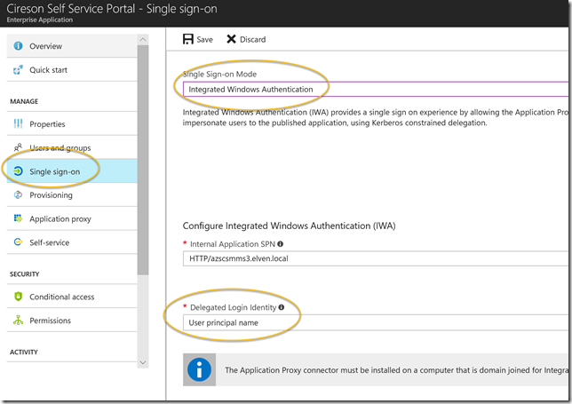Select Single sign-on in the sidebar
The image size is (572, 404).
click(72, 171)
